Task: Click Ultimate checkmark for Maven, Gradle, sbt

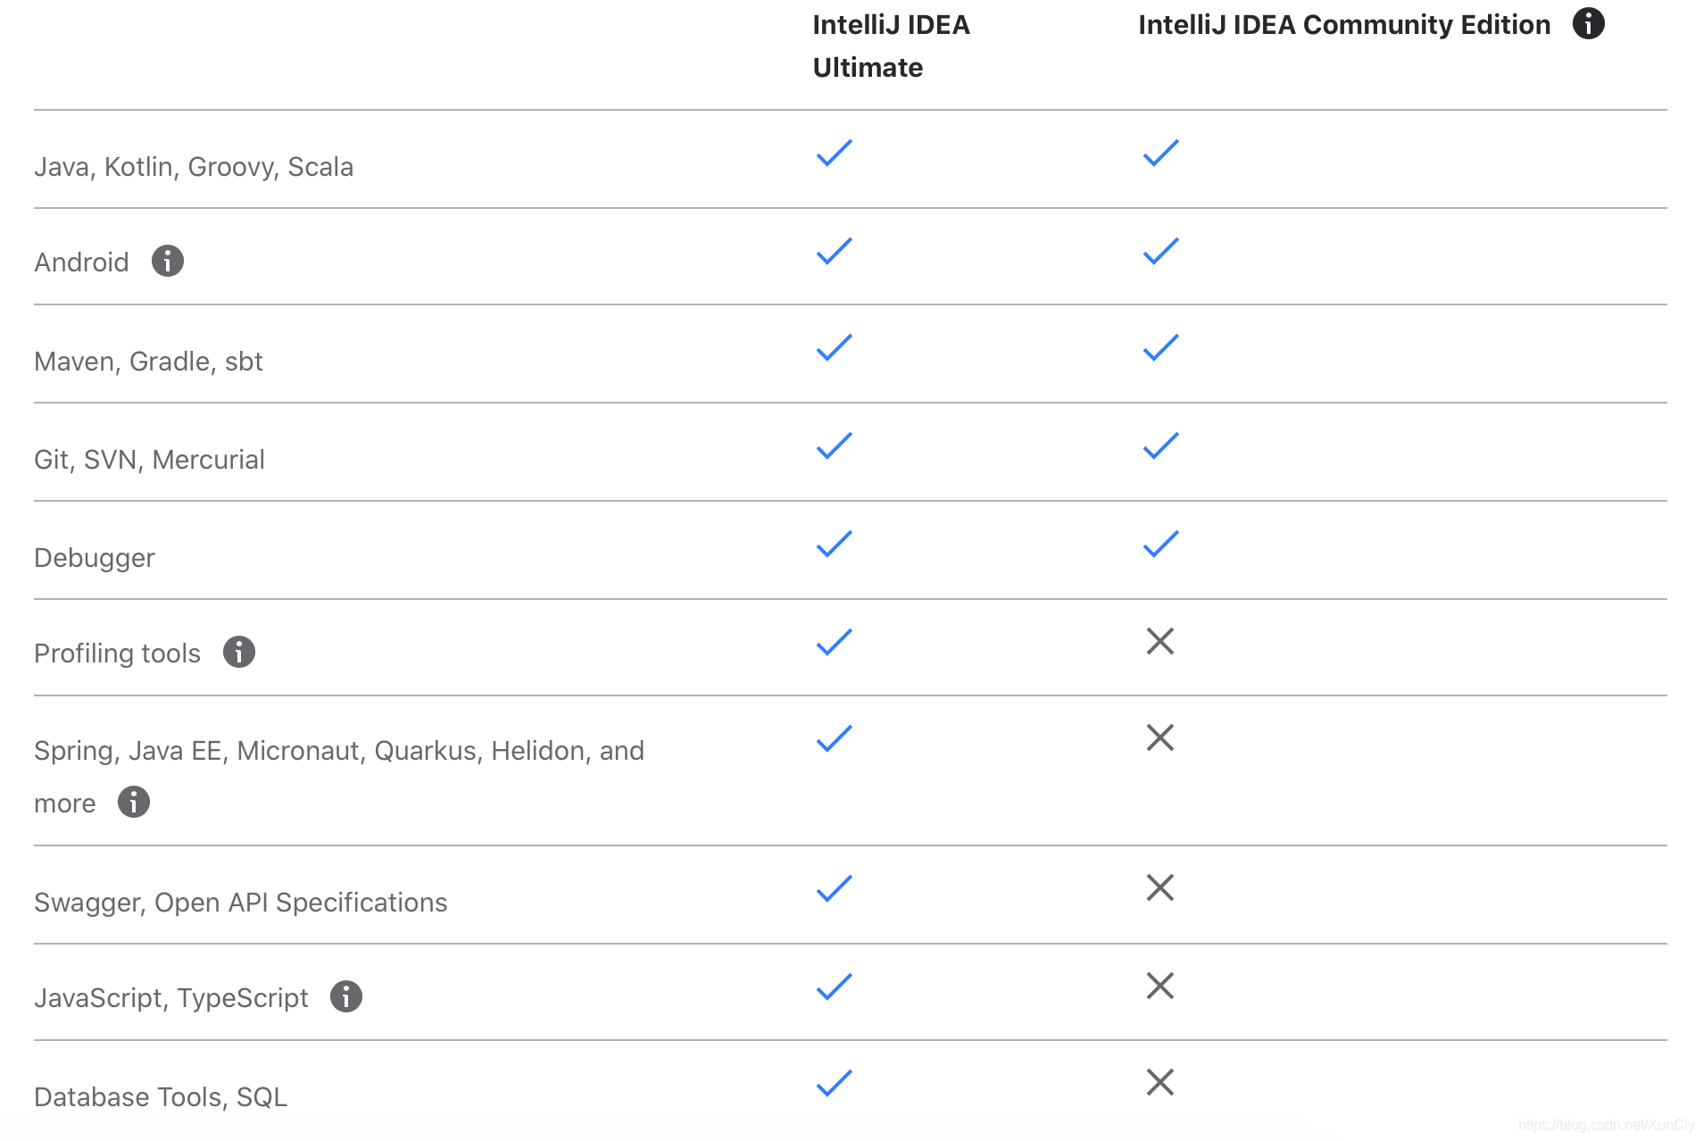Action: (x=835, y=347)
